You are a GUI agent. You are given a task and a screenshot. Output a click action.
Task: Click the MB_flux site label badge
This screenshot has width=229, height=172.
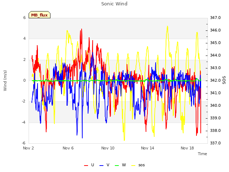pyautogui.click(x=39, y=15)
